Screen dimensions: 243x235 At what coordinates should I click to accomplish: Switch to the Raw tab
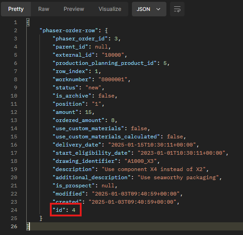click(x=44, y=9)
